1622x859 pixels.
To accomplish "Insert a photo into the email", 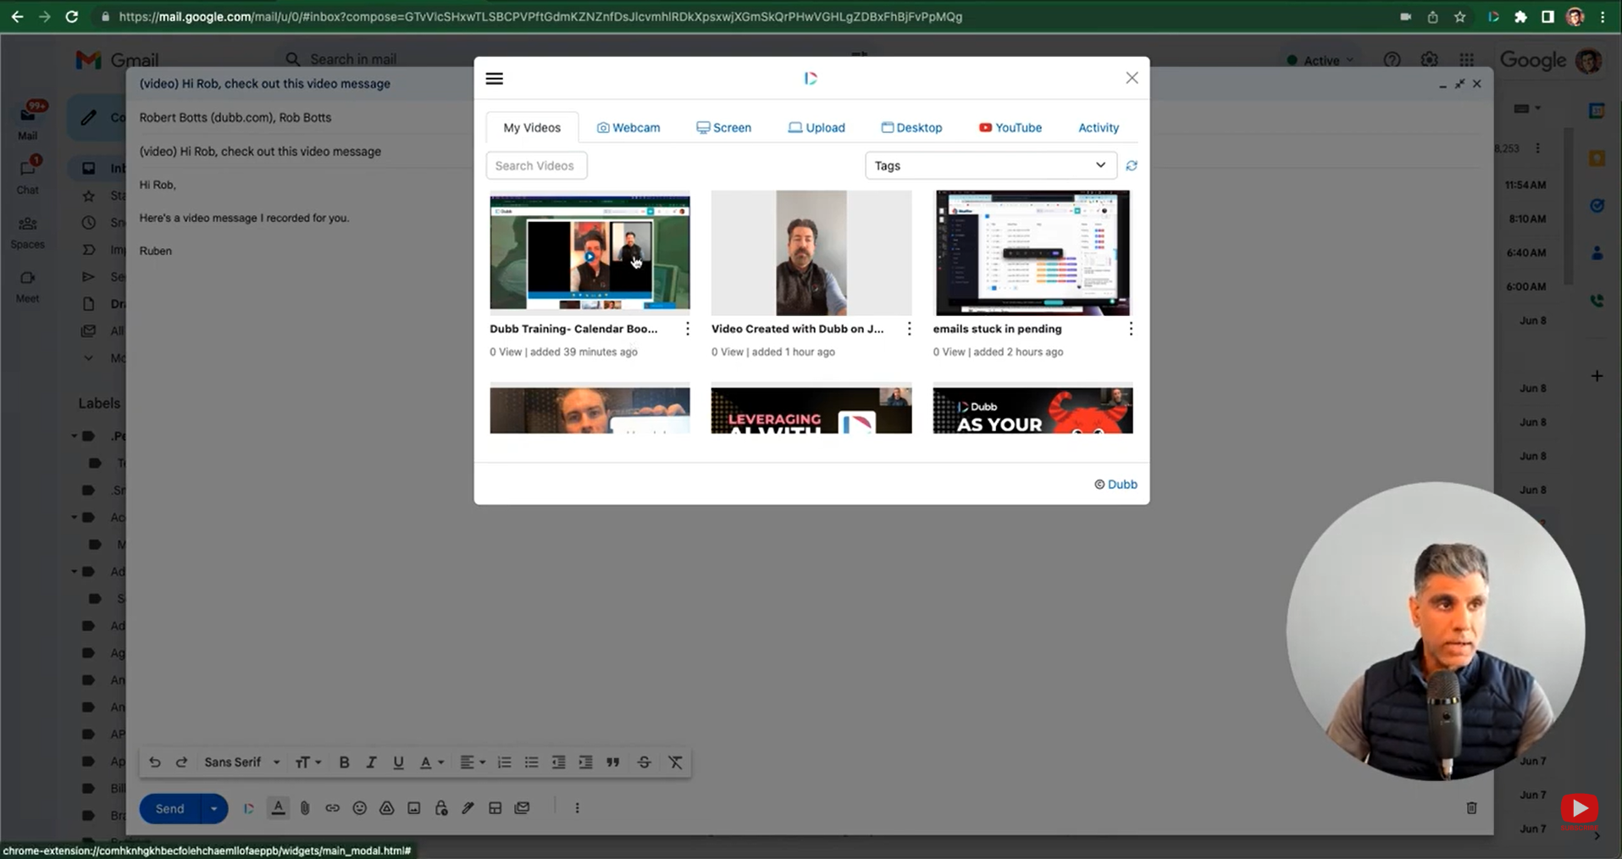I will click(413, 808).
